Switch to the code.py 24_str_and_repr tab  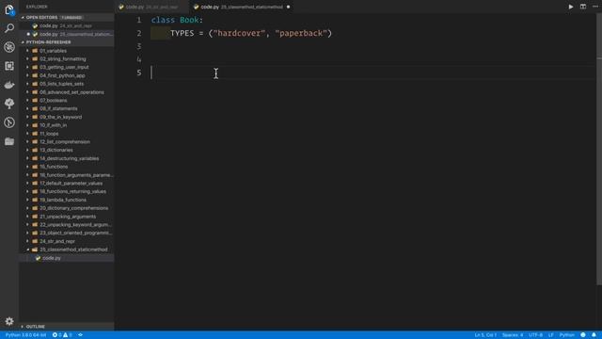tap(151, 7)
